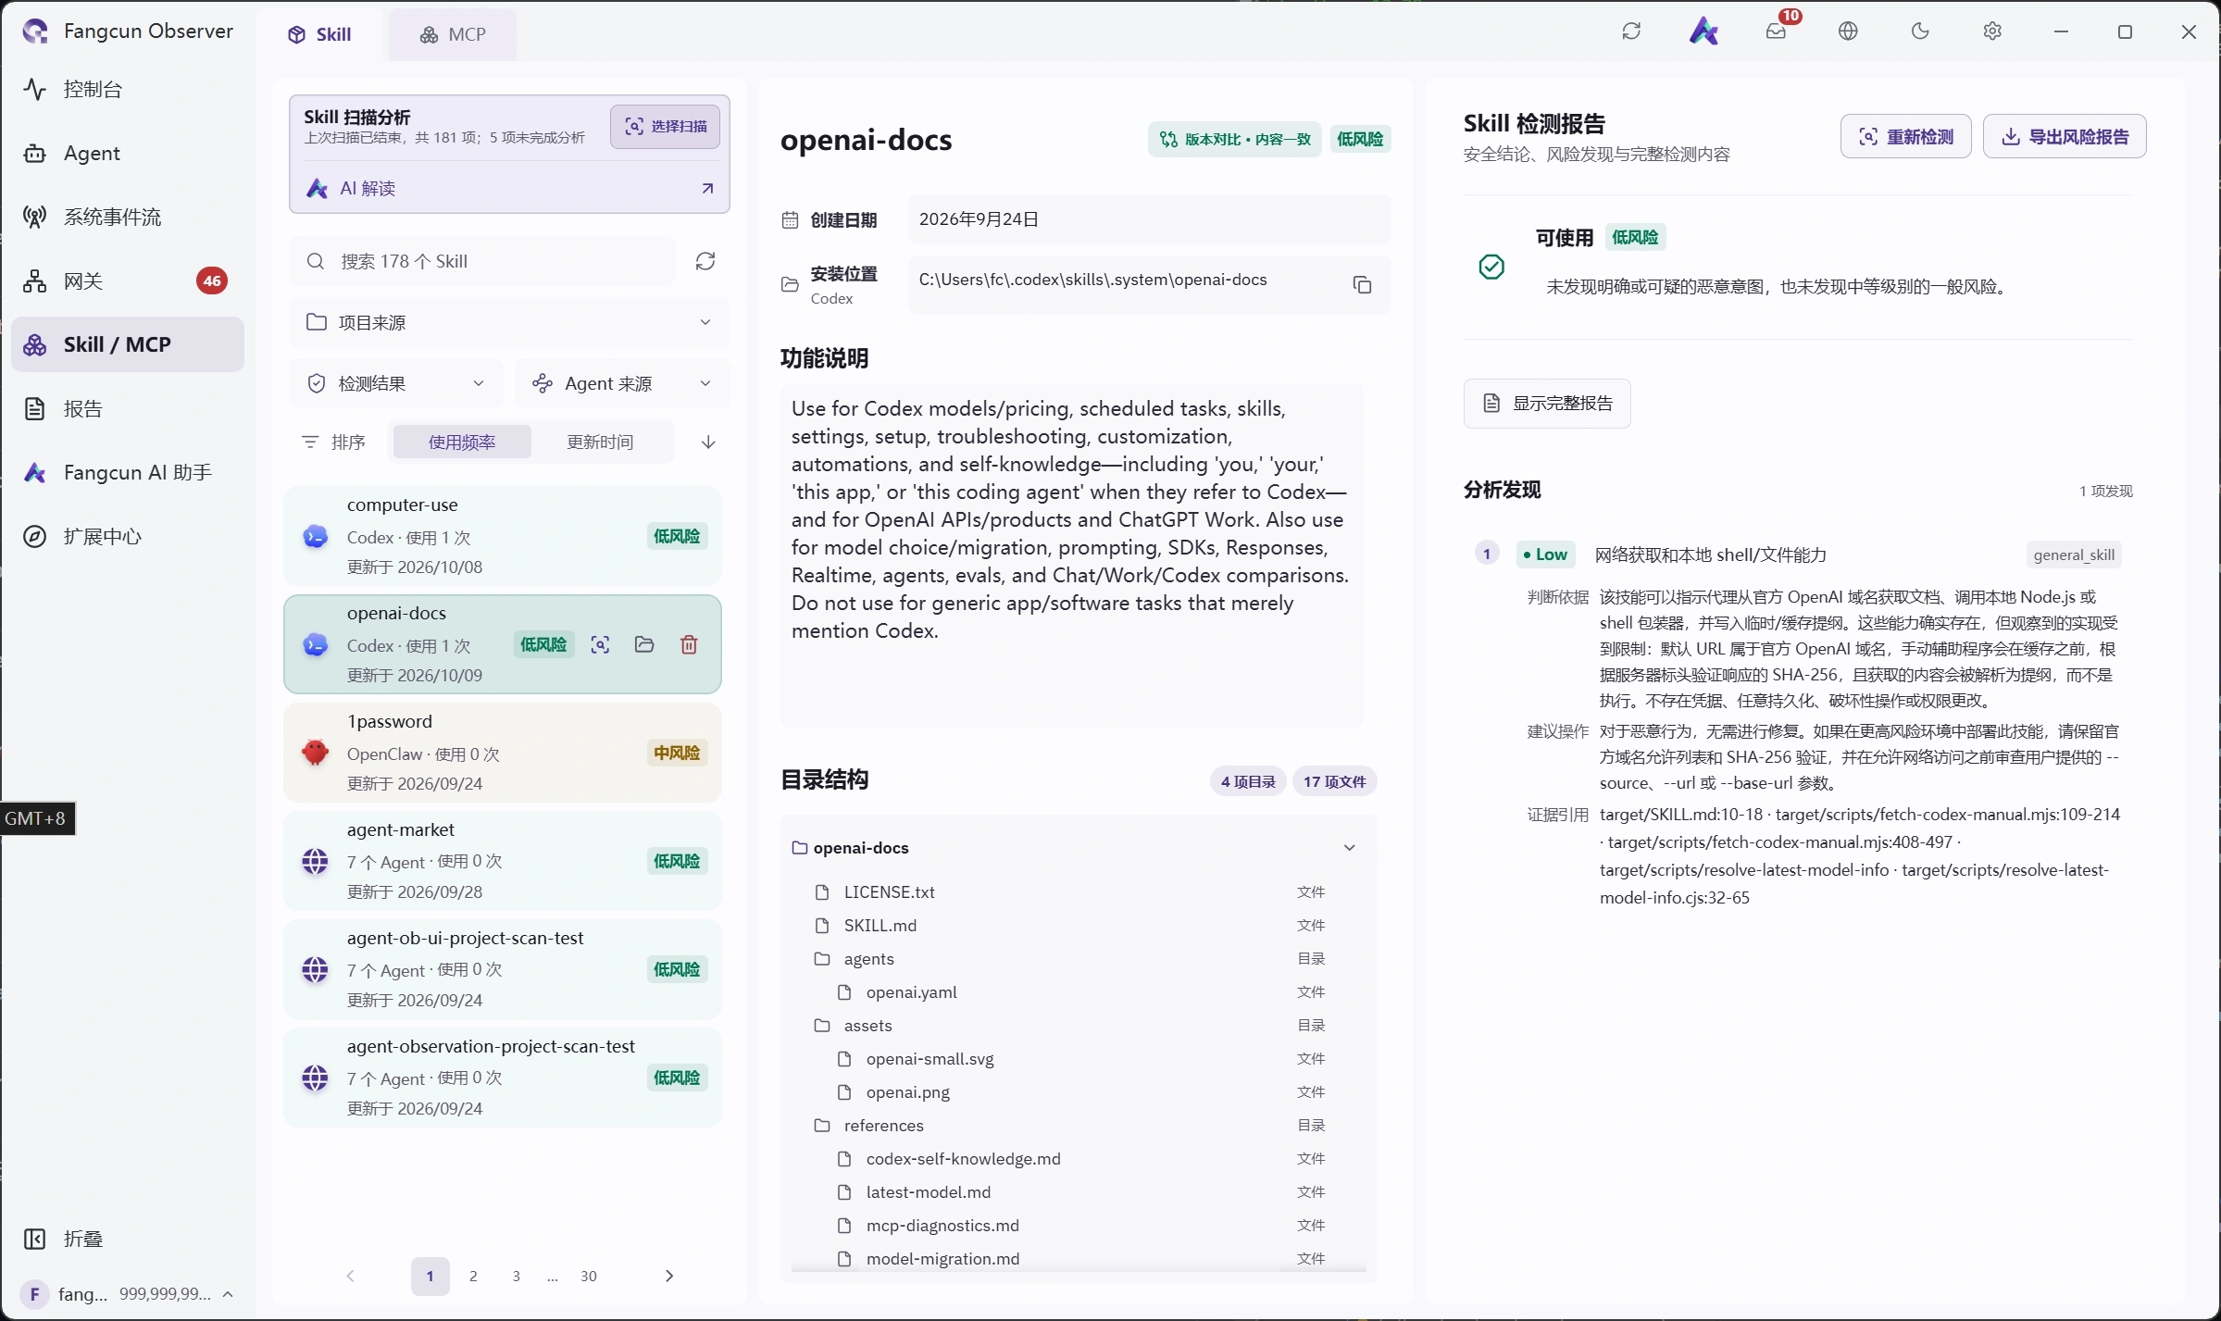Viewport: 2221px width, 1321px height.
Task: Click the 选择扫描 button
Action: pos(665,126)
